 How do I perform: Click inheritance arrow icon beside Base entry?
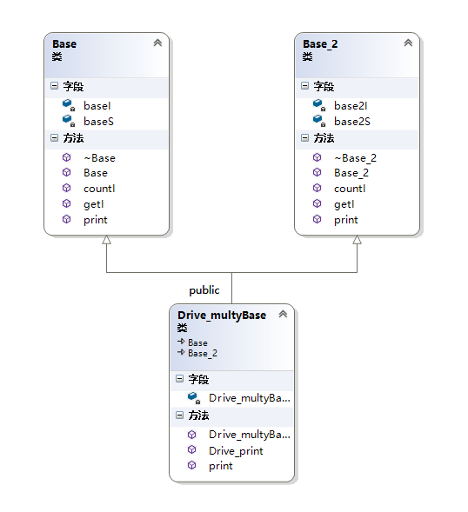coord(181,342)
